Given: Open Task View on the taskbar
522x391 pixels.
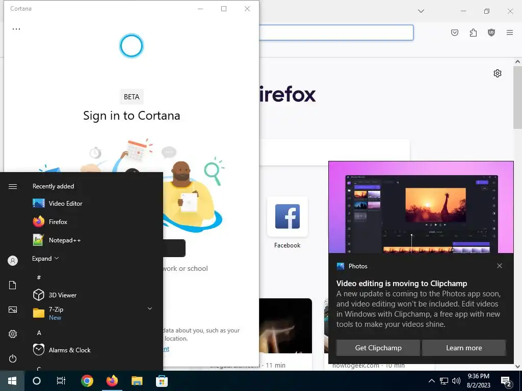Looking at the screenshot, I should click(x=61, y=381).
